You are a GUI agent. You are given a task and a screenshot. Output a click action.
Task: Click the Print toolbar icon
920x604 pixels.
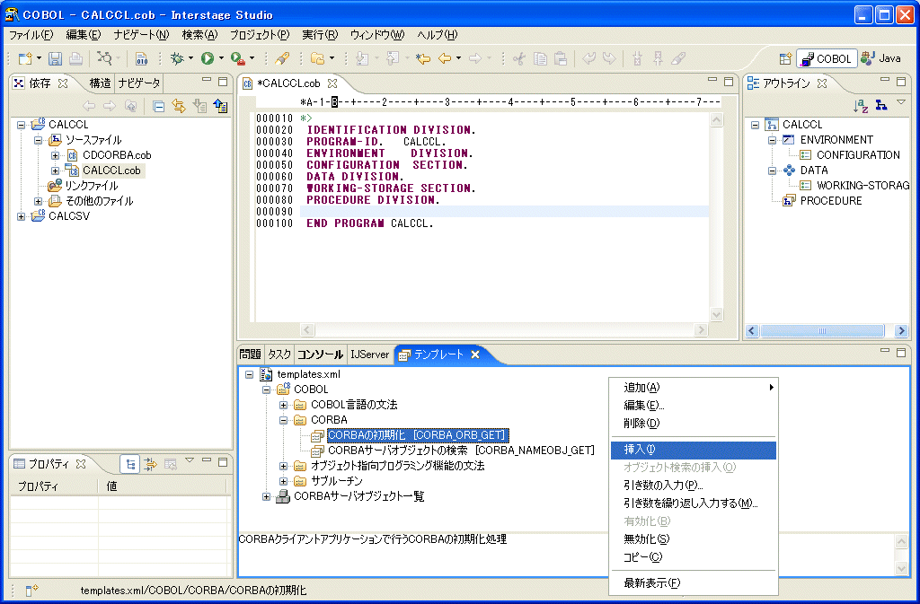click(75, 58)
